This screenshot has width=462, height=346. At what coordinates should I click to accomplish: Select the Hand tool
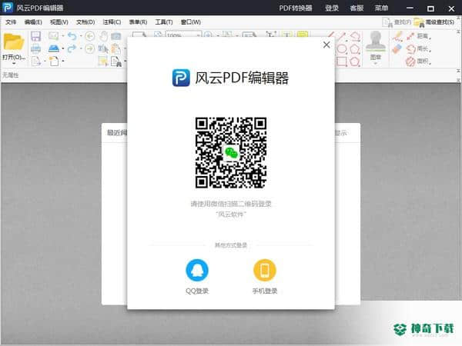103,36
